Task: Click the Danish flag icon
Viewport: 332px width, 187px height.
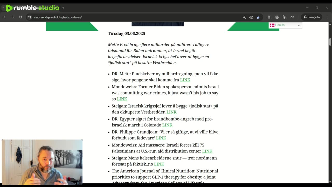Action: (272, 25)
